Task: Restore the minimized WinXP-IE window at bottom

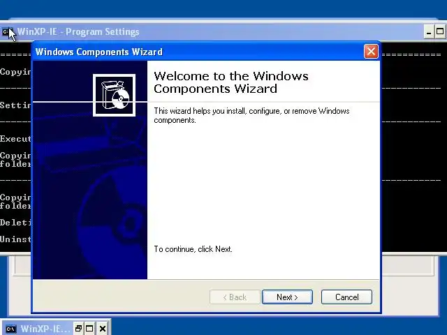Action: pos(78,329)
